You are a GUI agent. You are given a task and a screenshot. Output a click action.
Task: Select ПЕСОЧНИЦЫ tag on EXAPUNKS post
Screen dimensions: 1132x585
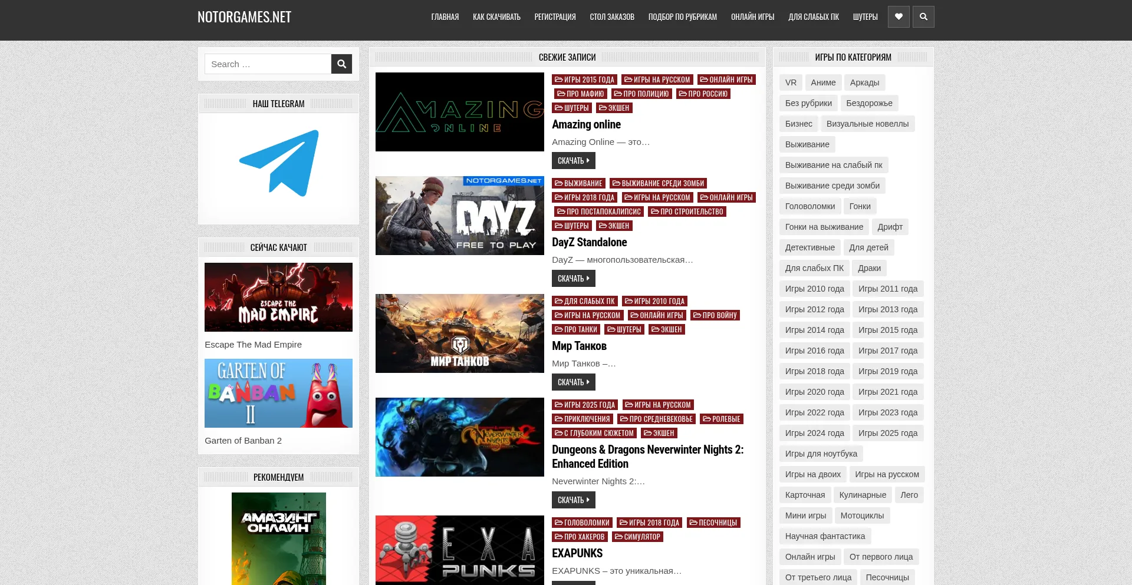click(x=713, y=523)
